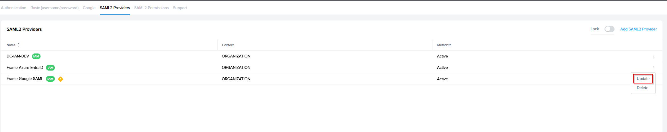Open the SAML2 Permissions tab

click(151, 8)
